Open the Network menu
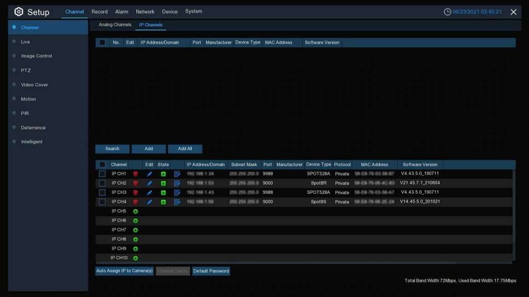This screenshot has height=297, width=529. [145, 12]
